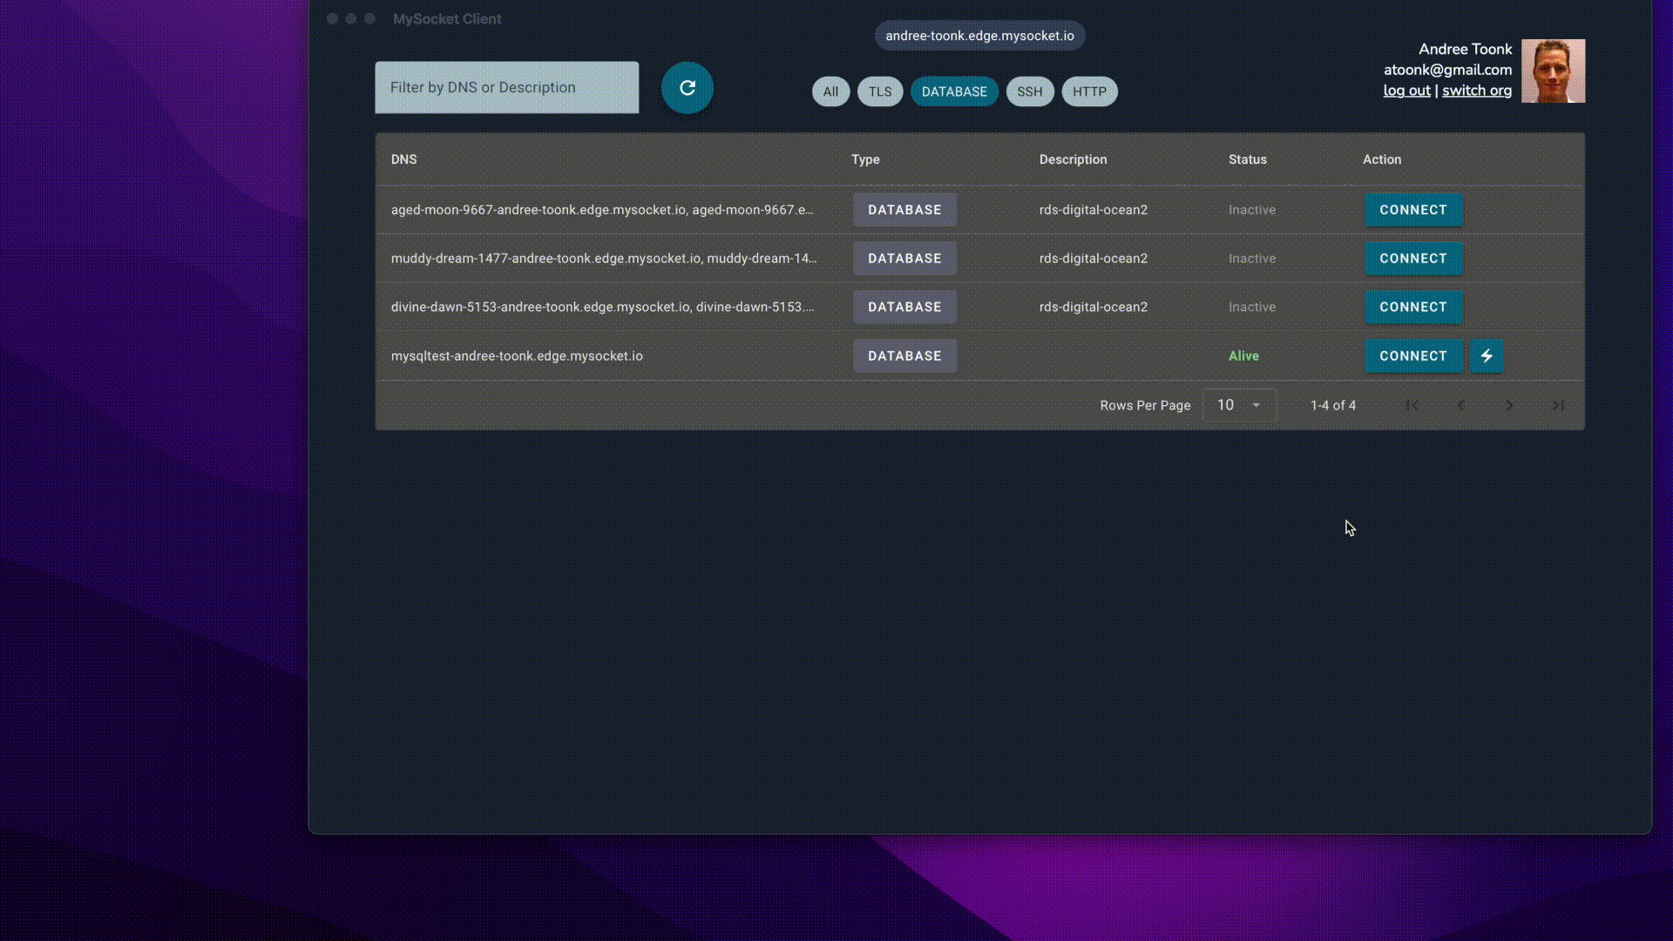Click the rows dropdown arrow next to 10

1256,405
